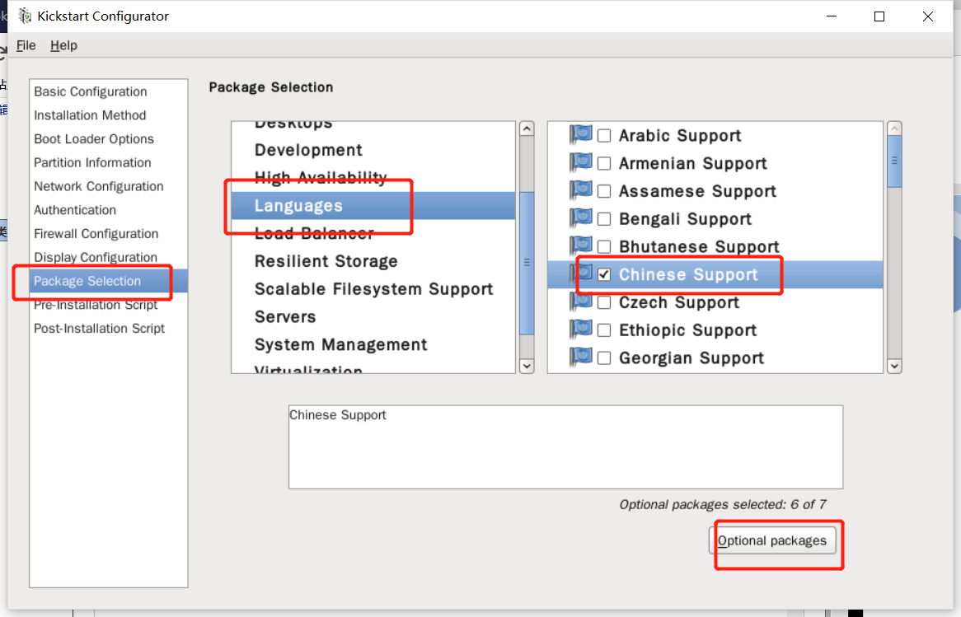Screen dimensions: 961x617
Task: Click the Kickstart Configurator title bar icon
Action: pos(25,16)
